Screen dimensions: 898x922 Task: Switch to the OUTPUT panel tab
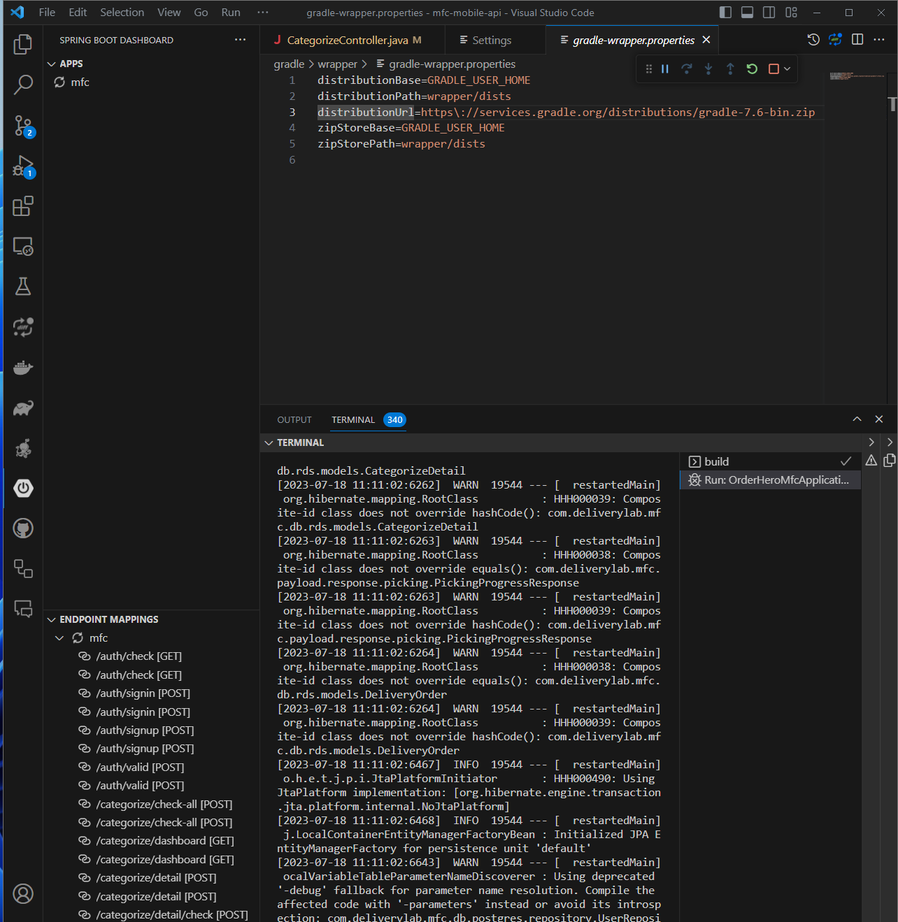pos(294,419)
